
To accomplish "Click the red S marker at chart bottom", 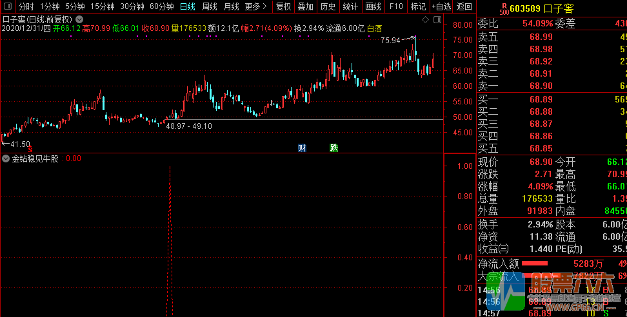I will (30, 149).
